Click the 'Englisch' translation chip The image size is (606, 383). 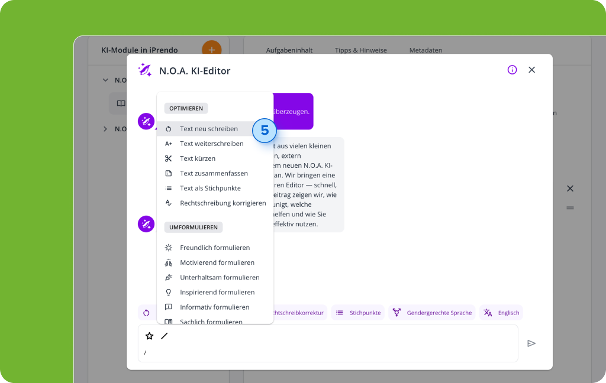tap(501, 313)
